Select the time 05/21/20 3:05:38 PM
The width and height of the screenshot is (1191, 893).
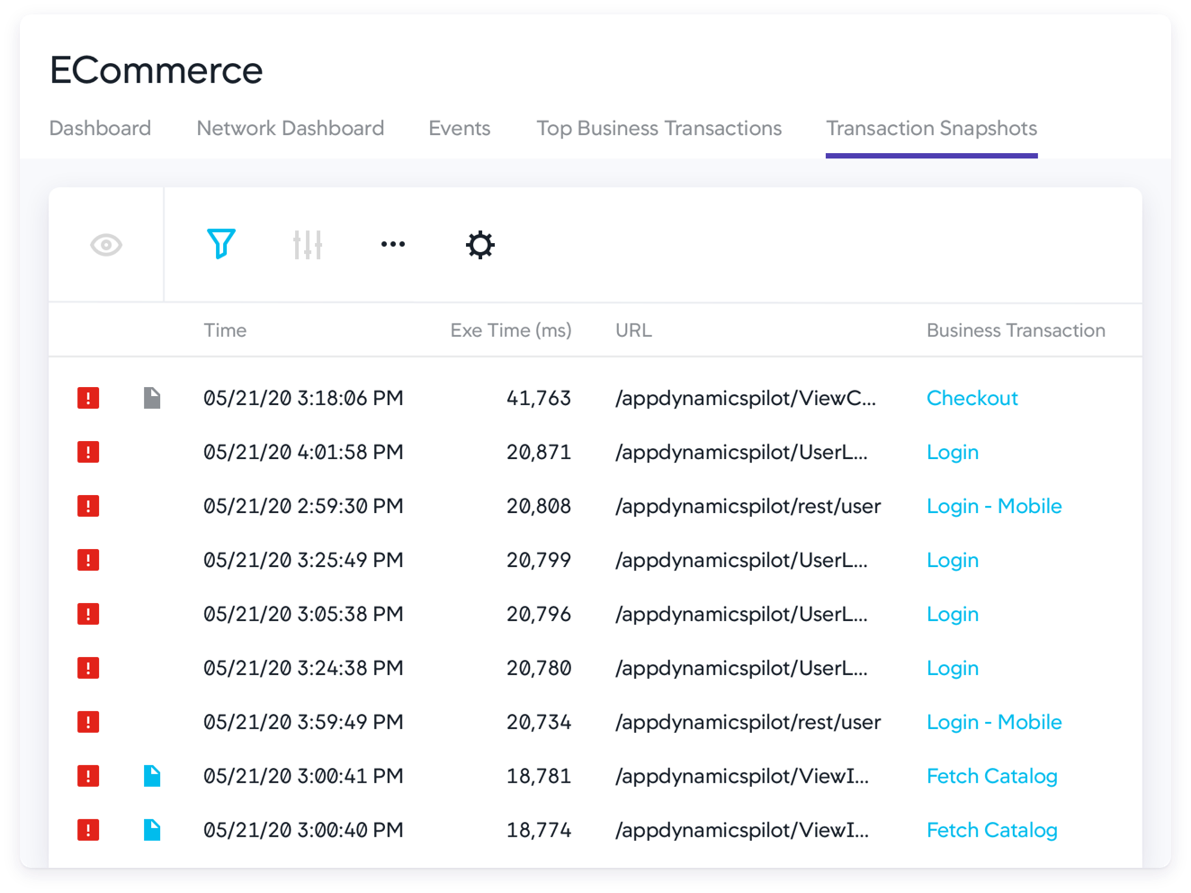pyautogui.click(x=303, y=614)
